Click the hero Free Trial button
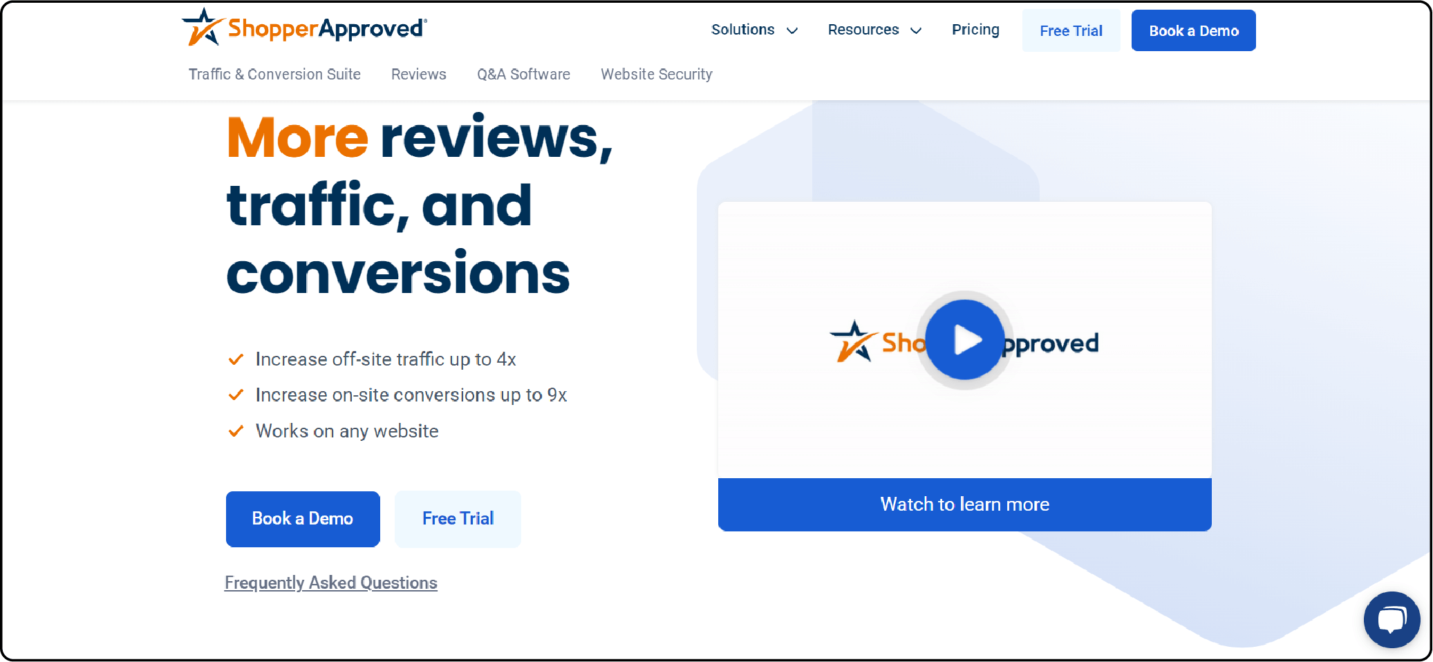Image resolution: width=1433 pixels, height=662 pixels. [458, 519]
